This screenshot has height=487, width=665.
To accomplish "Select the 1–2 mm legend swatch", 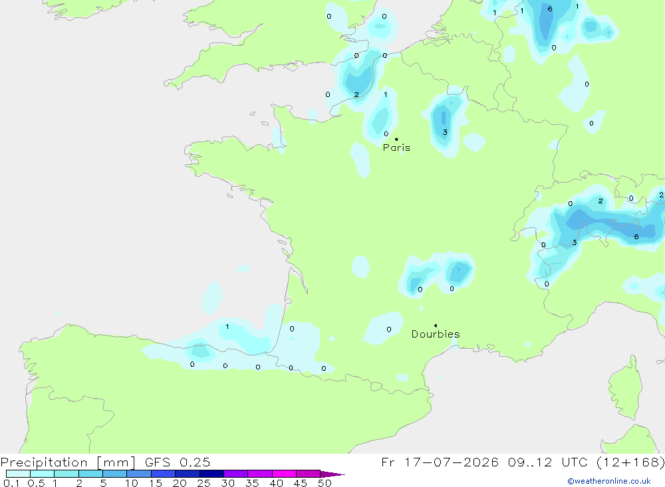I will [66, 474].
